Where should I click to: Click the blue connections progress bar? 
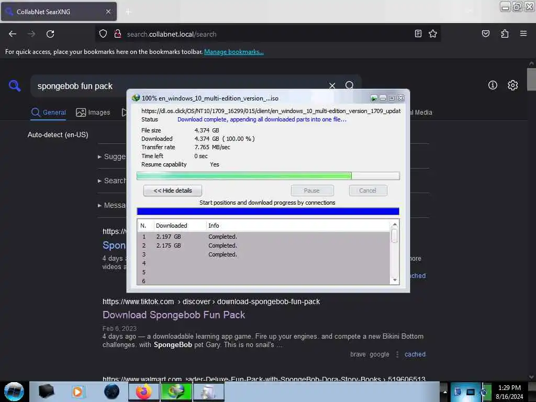pyautogui.click(x=268, y=211)
